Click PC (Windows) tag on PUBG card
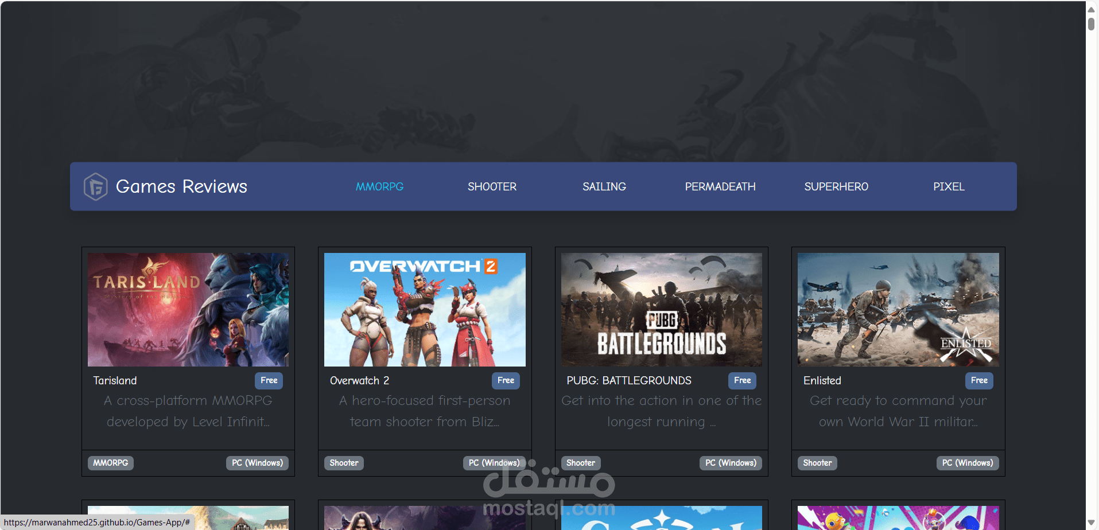1099x530 pixels. coord(731,463)
